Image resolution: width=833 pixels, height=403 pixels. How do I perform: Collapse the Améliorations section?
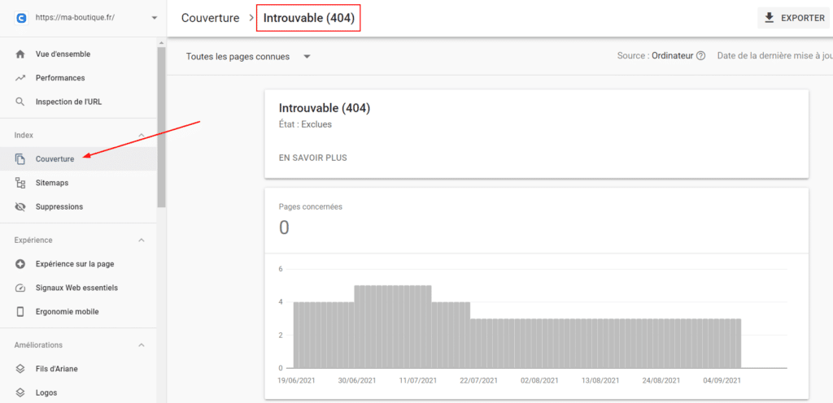(141, 345)
